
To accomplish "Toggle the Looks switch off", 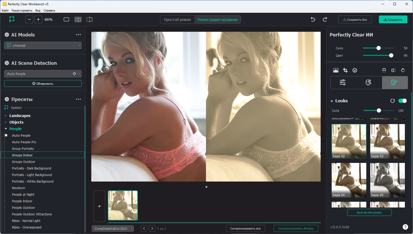I will 402,101.
